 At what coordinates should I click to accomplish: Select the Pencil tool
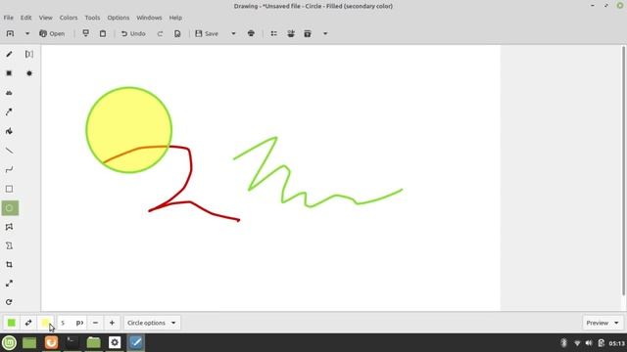[x=9, y=54]
